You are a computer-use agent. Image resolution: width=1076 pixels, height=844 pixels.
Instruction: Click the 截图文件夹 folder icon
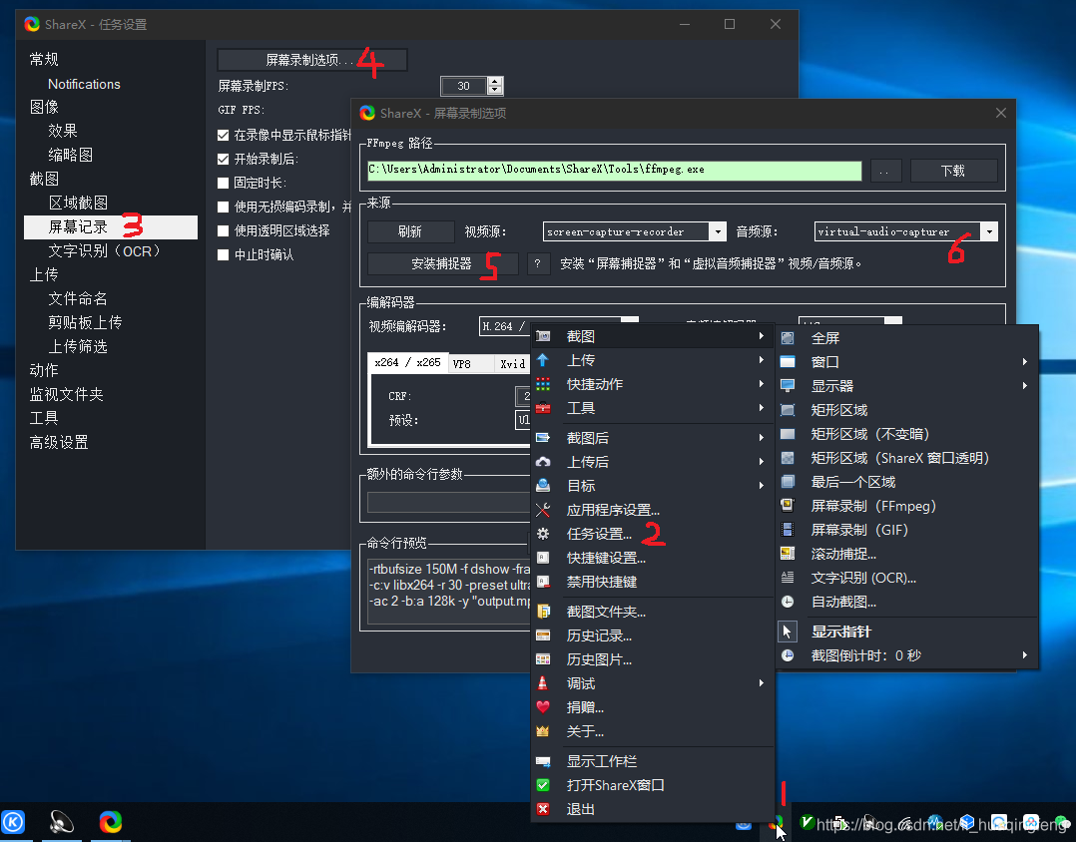tap(543, 612)
